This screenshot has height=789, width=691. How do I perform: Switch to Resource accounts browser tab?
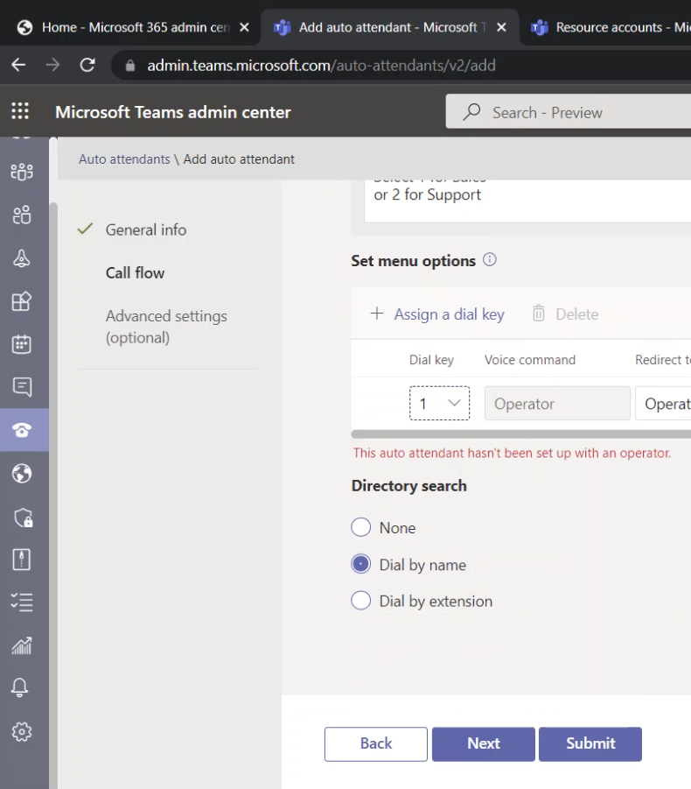609,27
